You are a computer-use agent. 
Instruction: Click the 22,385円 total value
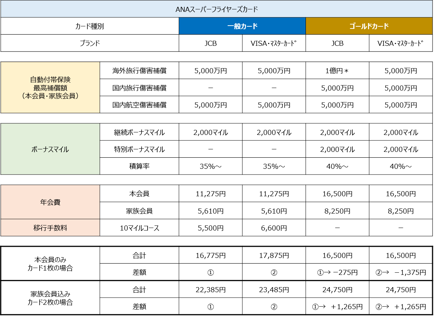pos(211,289)
